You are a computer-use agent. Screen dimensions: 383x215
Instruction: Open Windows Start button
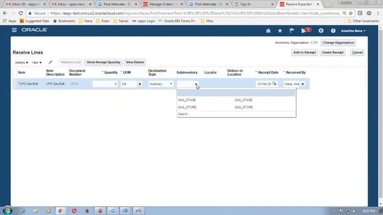tap(7, 211)
